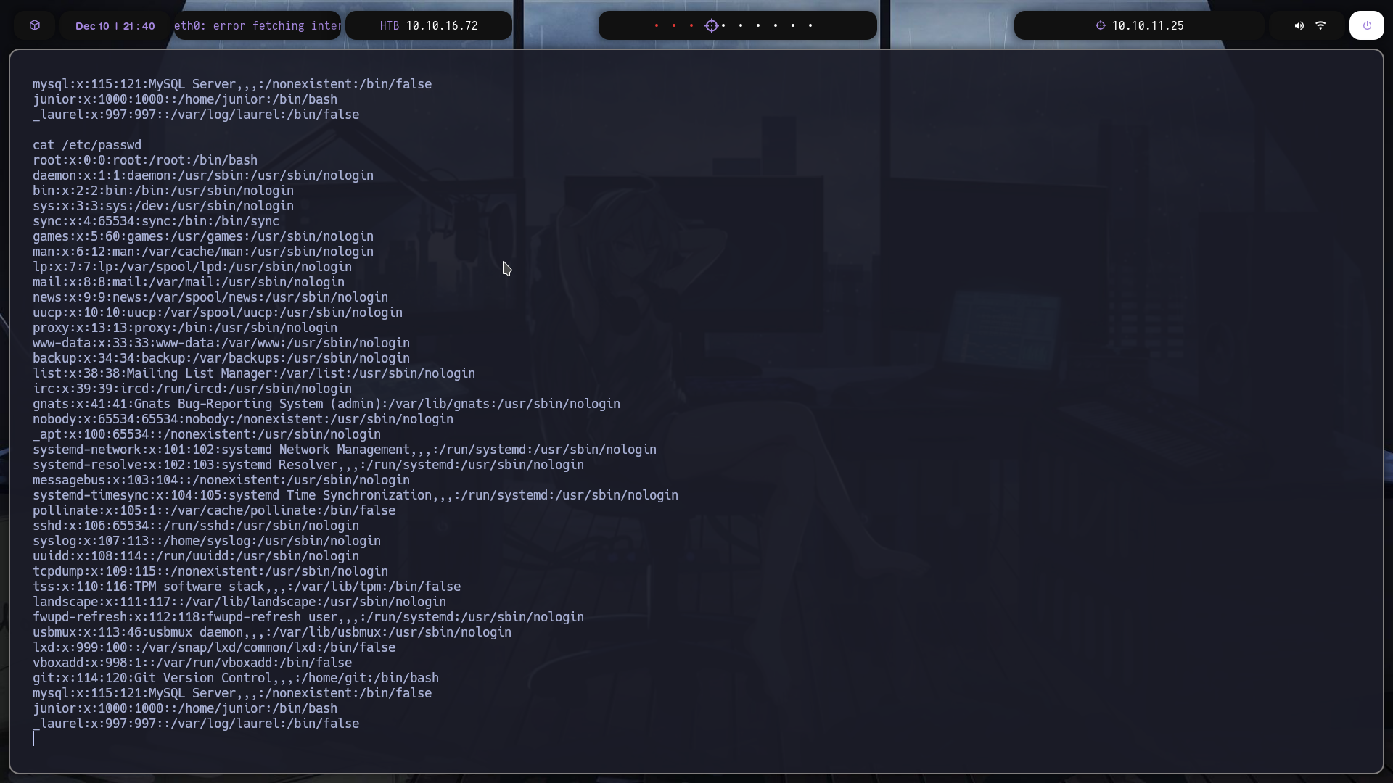
Task: Click the nobody:x:65534 line
Action: 243,419
